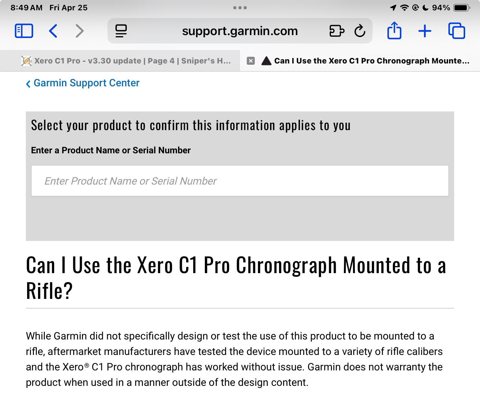Tap the support.garmin.com address field
This screenshot has height=401, width=480.
tap(240, 31)
